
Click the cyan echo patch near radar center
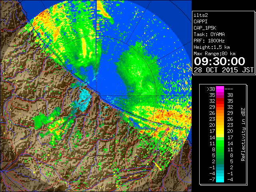[x=84, y=100]
